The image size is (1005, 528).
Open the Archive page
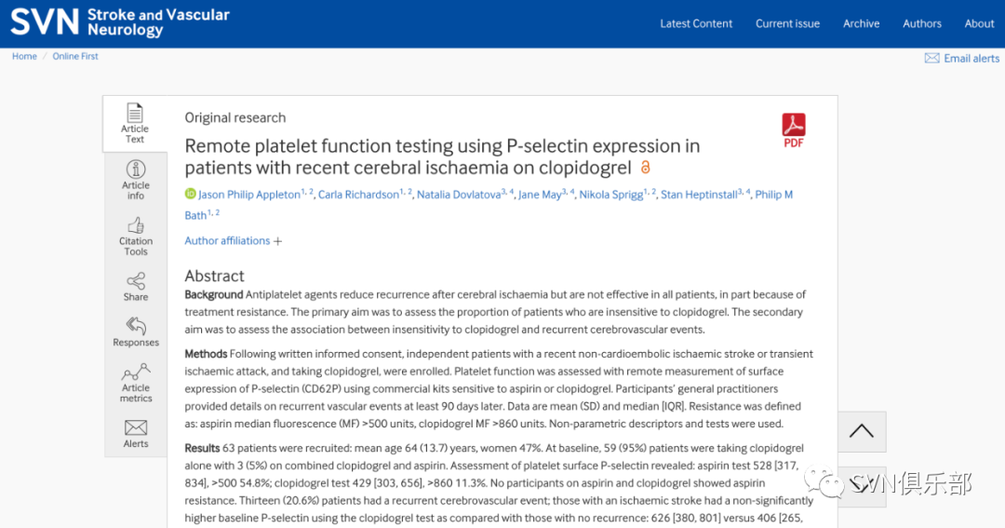tap(861, 23)
